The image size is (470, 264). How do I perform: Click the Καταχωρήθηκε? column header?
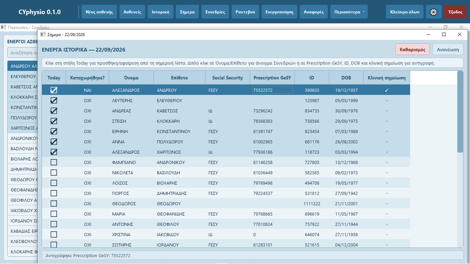point(87,78)
